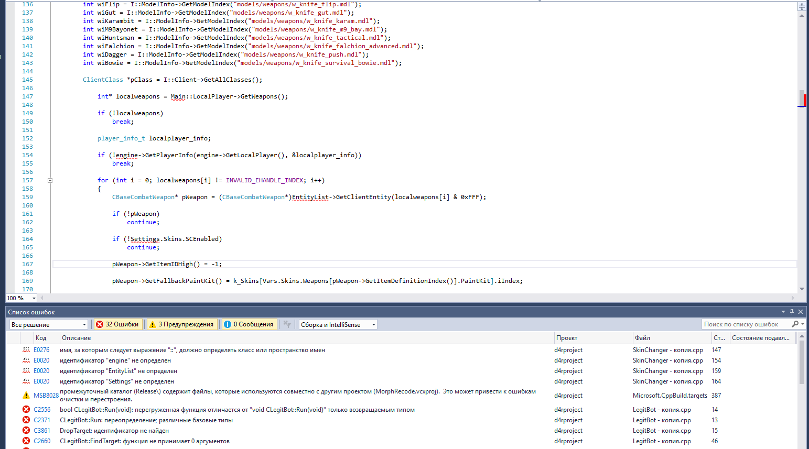Click the clear filters icon in error list
The height and width of the screenshot is (449, 809).
(x=287, y=324)
